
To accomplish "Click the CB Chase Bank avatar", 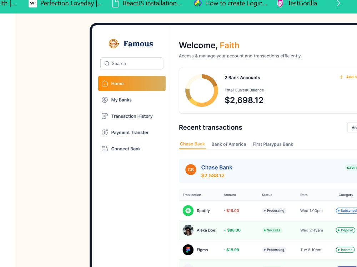I will [191, 169].
